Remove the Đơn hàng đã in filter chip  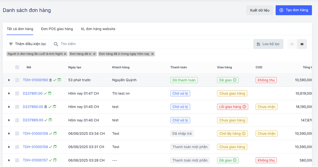(x=94, y=54)
